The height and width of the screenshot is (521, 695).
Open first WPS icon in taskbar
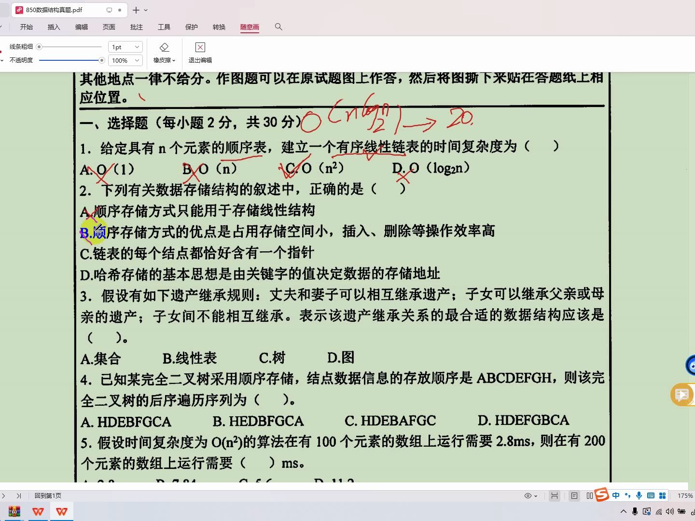38,511
